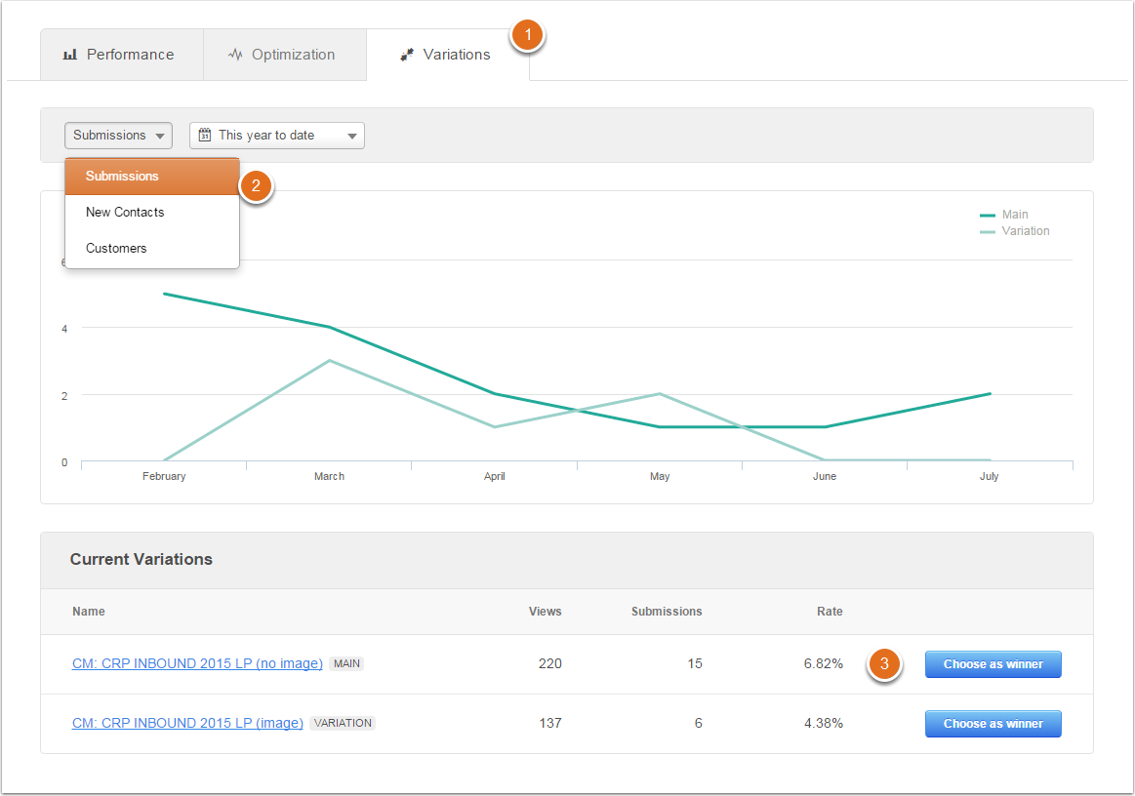Select New Contacts from the metric menu
1135x796 pixels.
click(125, 212)
